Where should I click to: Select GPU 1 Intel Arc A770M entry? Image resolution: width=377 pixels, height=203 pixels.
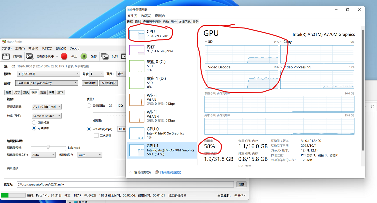162,150
